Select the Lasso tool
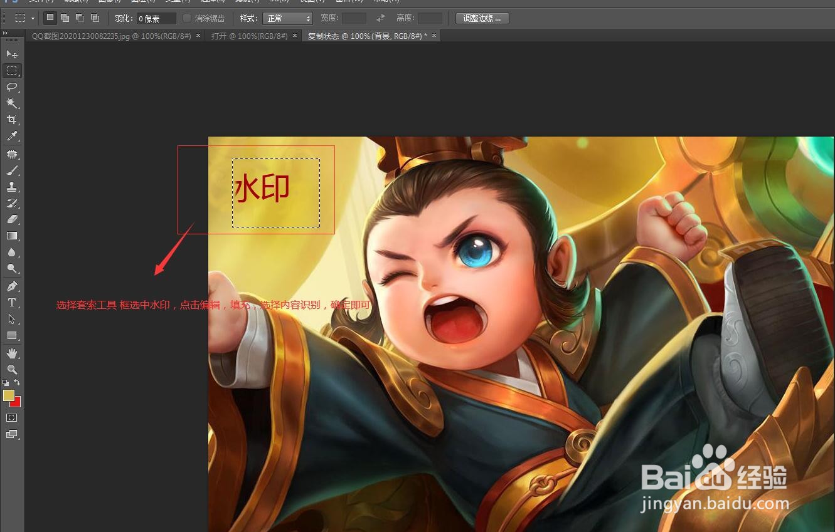This screenshot has width=835, height=532. [x=12, y=87]
